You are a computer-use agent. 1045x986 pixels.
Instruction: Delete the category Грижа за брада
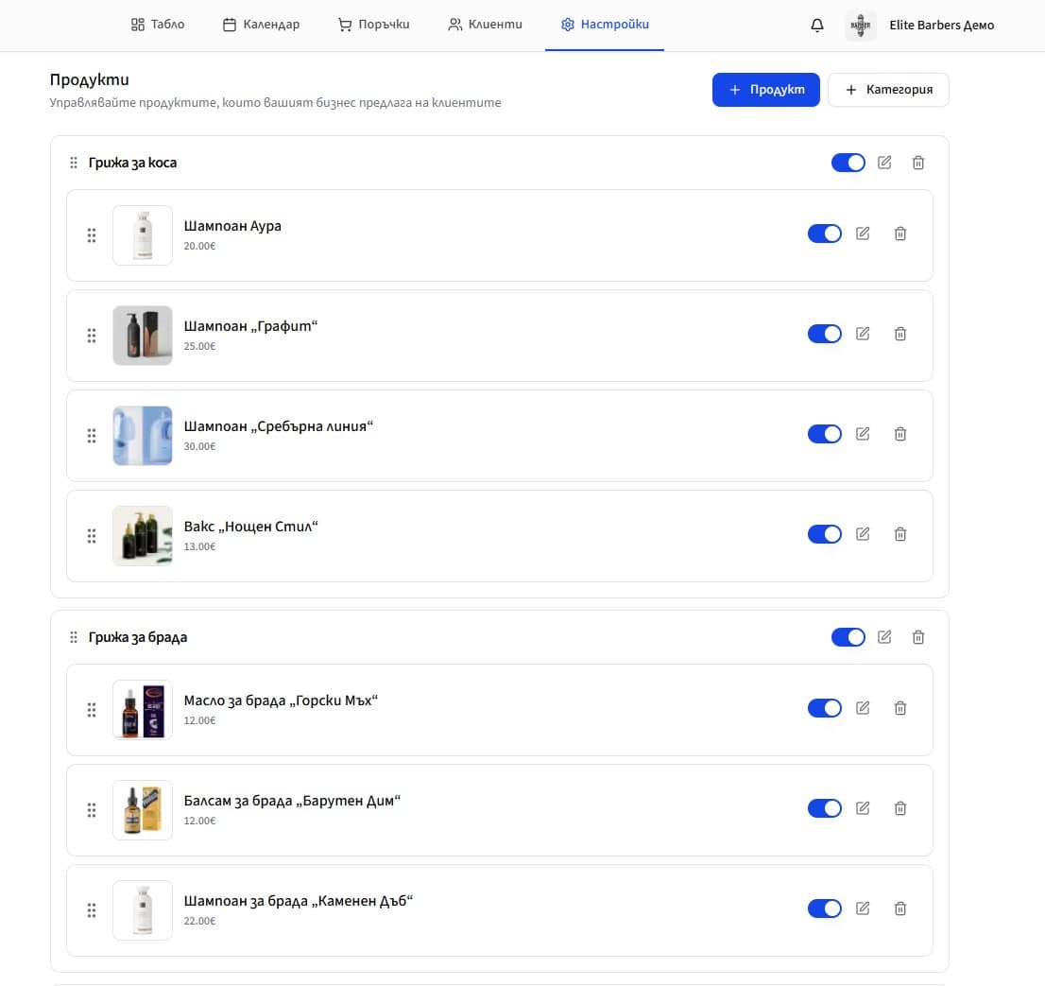[x=917, y=637]
